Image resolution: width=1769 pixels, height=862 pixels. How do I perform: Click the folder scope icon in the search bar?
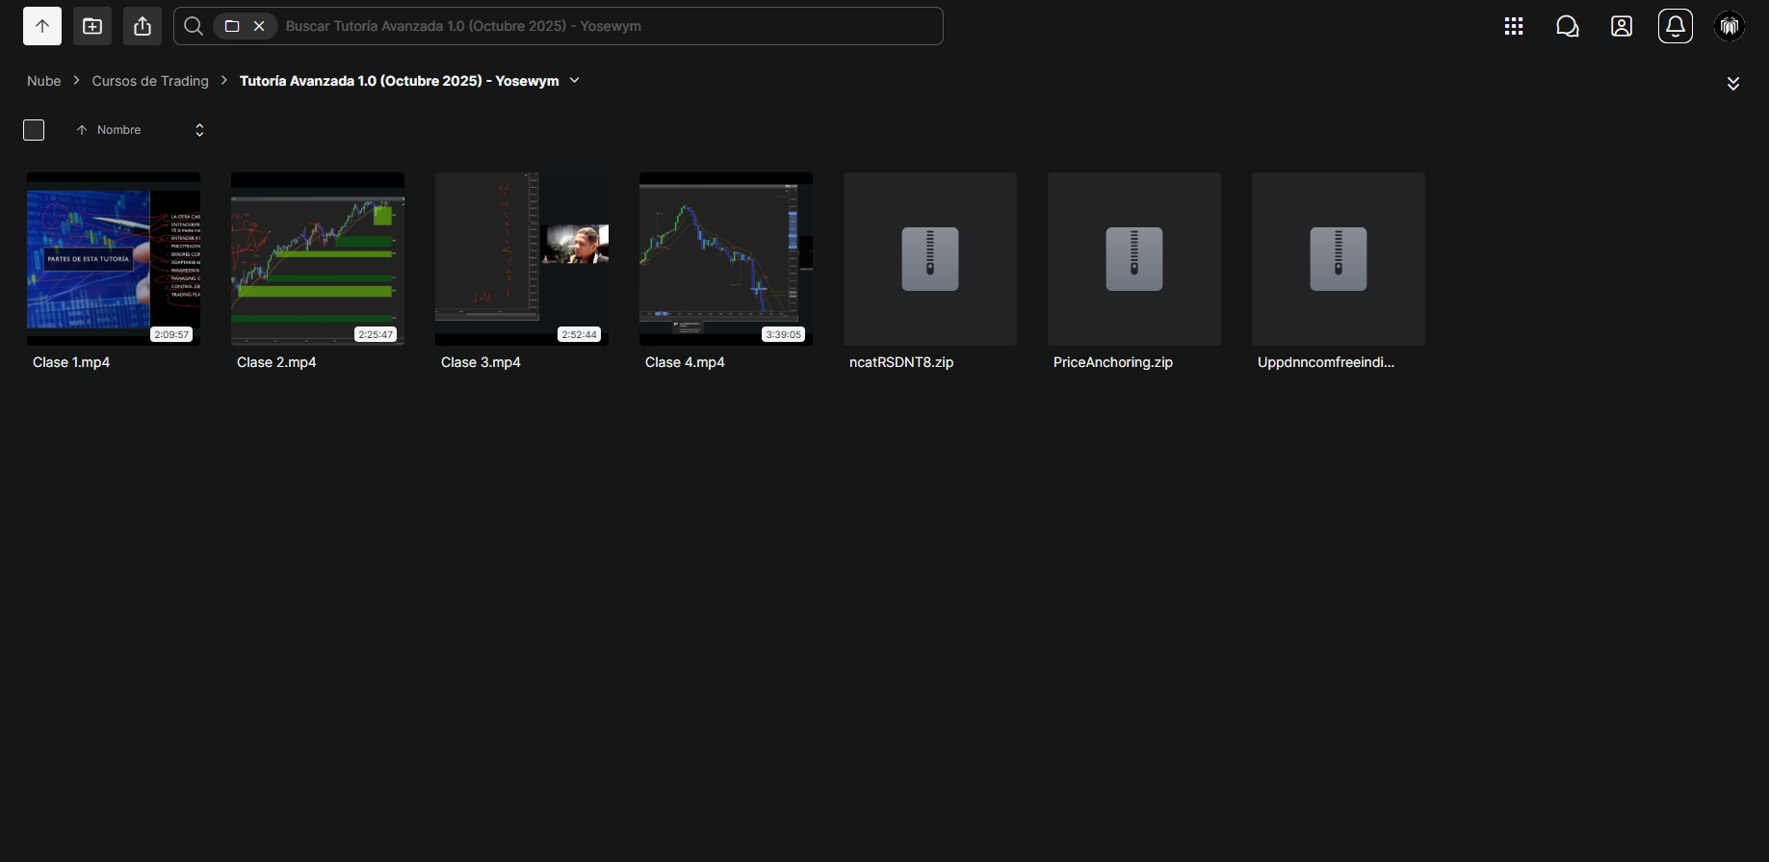pyautogui.click(x=232, y=26)
